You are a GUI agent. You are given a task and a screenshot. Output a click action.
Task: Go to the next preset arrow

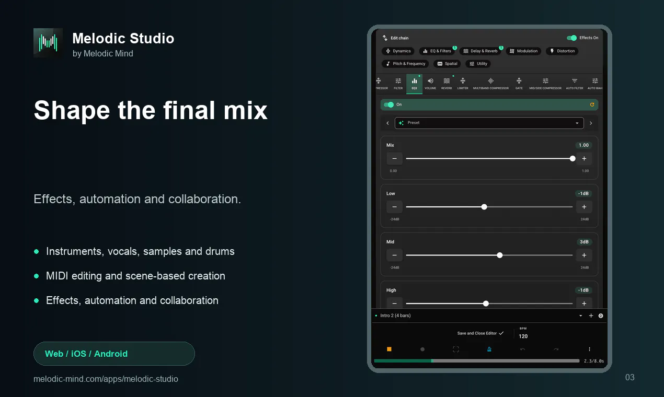tap(591, 123)
